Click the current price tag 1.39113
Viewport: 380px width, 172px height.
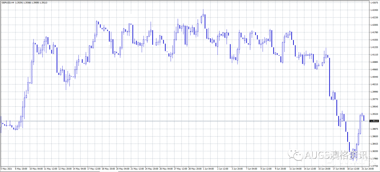coord(374,121)
